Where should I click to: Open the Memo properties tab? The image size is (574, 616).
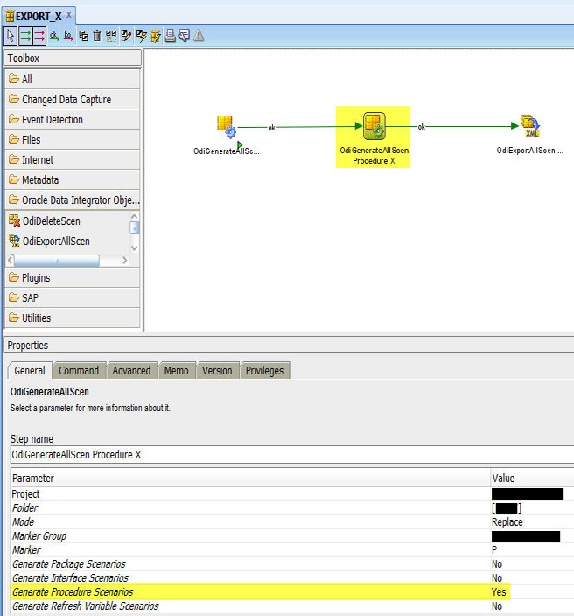coord(176,371)
